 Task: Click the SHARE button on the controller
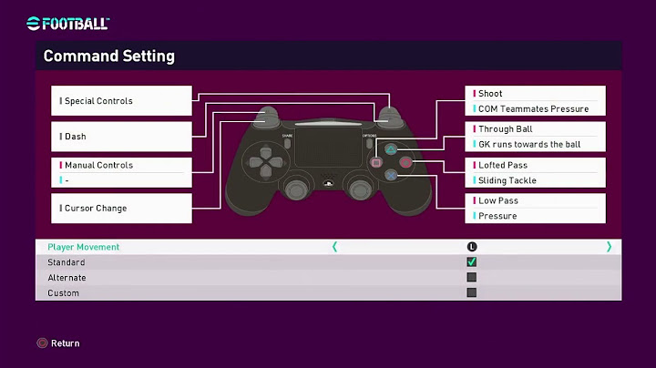[x=287, y=143]
